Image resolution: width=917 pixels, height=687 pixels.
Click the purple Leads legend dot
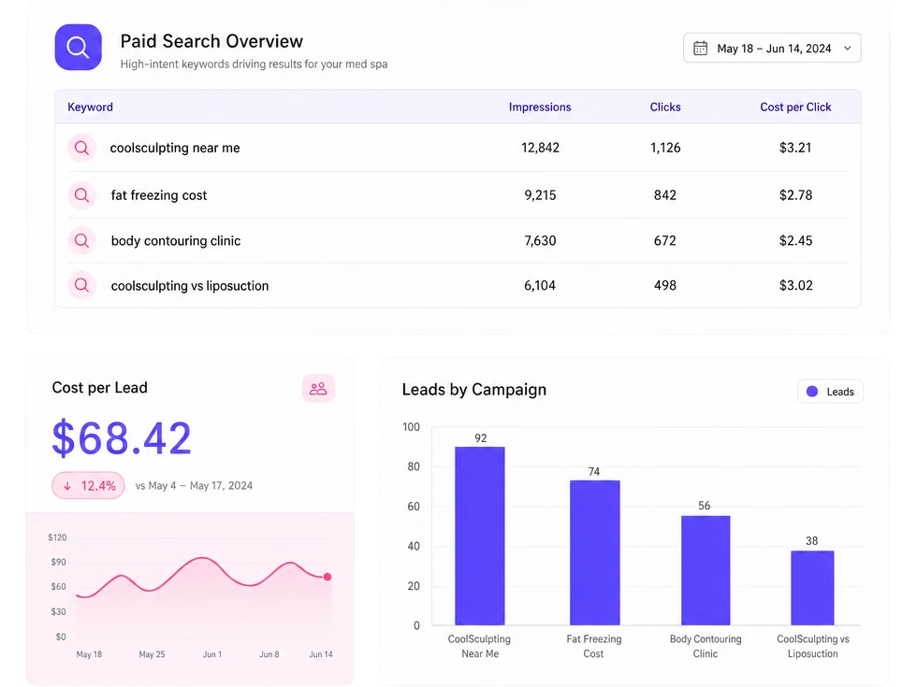(812, 392)
